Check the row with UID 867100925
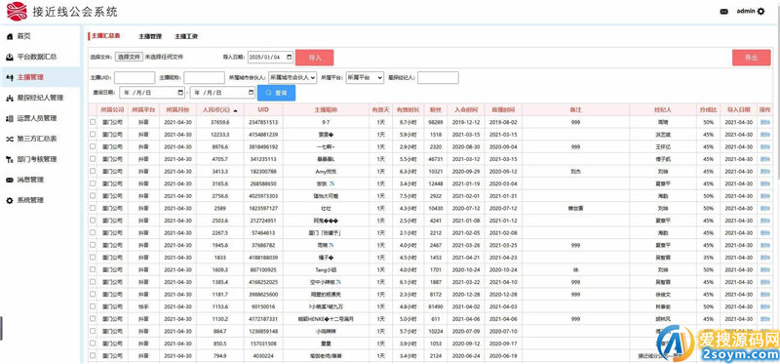 coord(93,269)
